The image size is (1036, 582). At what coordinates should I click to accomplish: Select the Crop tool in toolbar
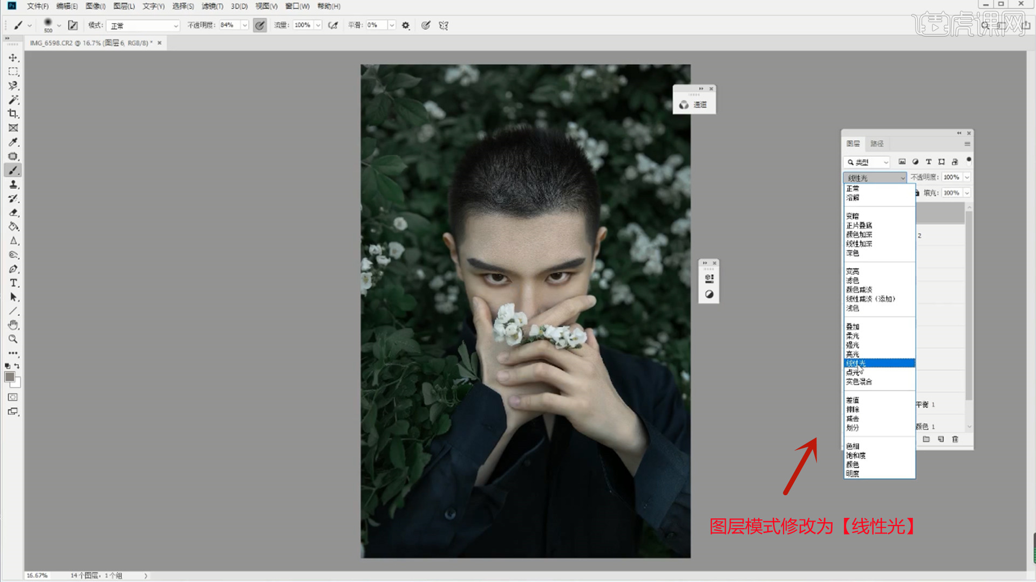(13, 114)
